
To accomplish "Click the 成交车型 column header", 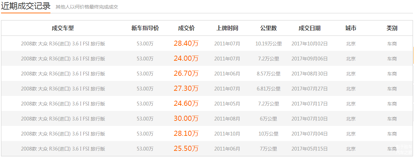I will pyautogui.click(x=63, y=28).
